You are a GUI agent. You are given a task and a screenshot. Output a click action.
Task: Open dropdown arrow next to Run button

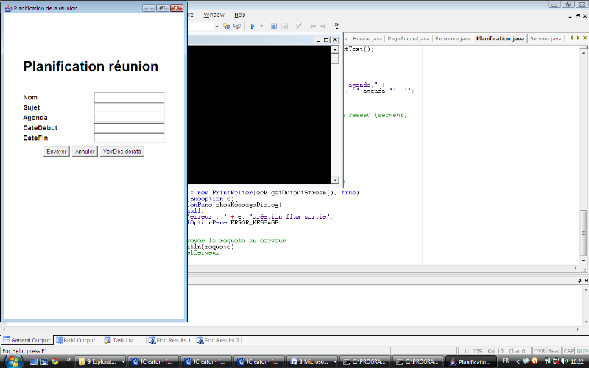coord(261,26)
